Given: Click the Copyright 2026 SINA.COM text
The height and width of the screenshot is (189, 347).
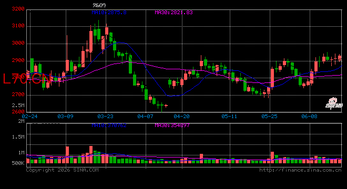Looking at the screenshot, I should [63, 170].
